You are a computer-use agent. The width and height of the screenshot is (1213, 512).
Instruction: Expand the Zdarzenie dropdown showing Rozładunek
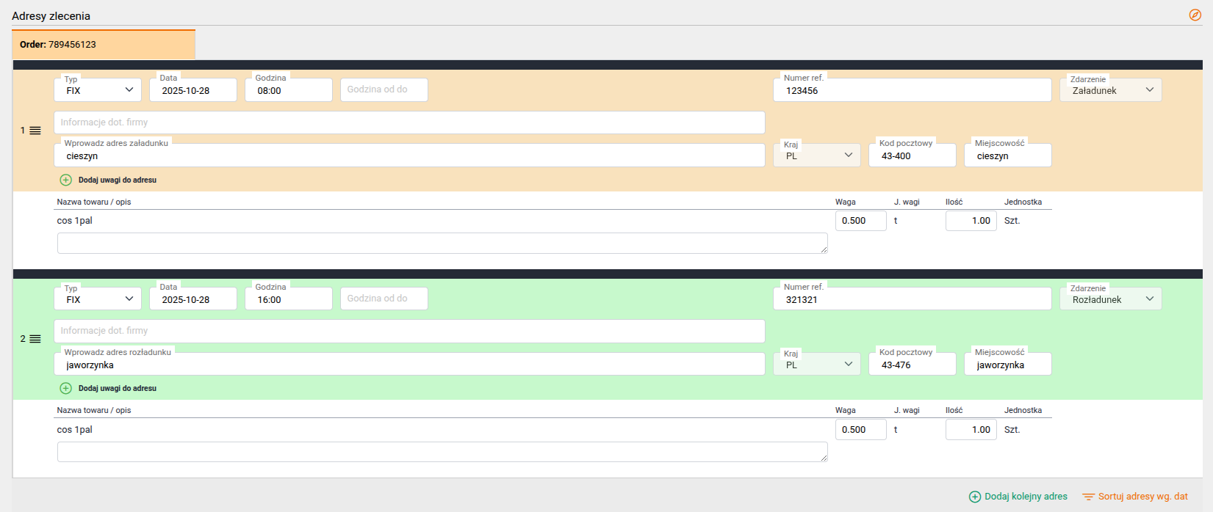tap(1110, 299)
